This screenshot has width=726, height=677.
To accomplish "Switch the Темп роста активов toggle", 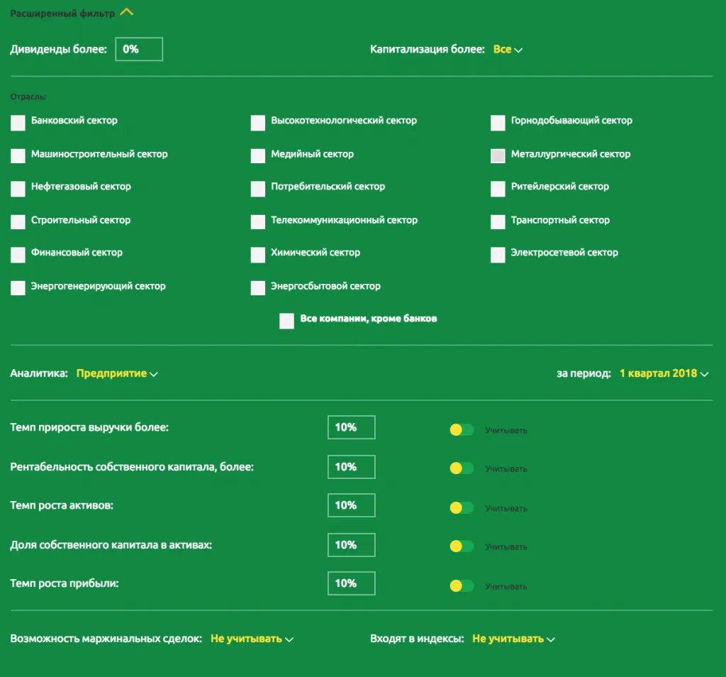I will (x=462, y=507).
